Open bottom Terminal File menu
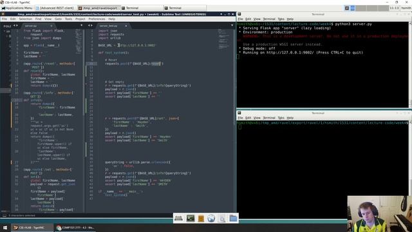 pos(240,118)
